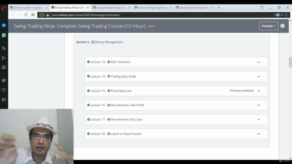292x164 pixels.
Task: Open the sidebar Speed Dial grid icon
Action: click(4, 80)
